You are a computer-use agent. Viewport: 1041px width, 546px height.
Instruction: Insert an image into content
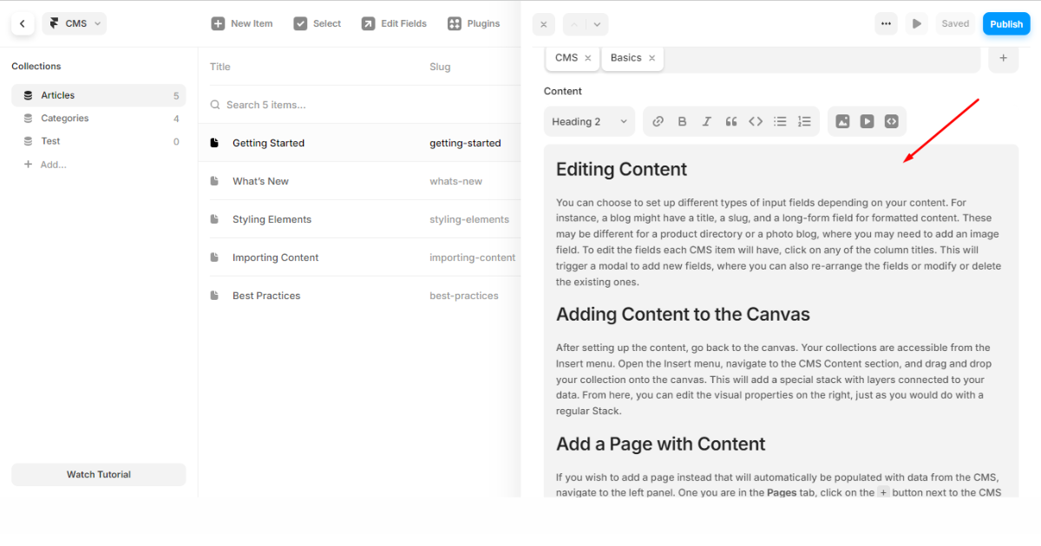click(x=842, y=121)
